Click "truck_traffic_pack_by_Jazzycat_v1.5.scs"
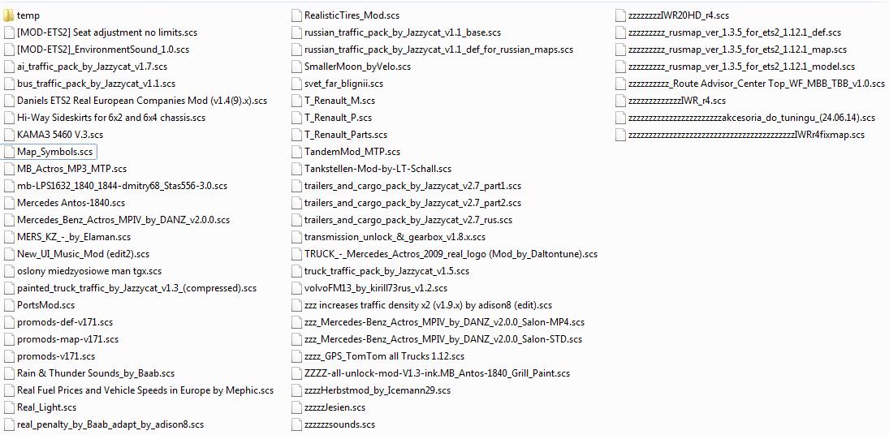 click(386, 271)
